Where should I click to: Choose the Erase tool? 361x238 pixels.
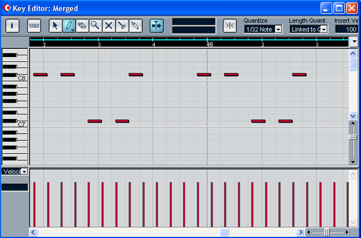click(82, 25)
